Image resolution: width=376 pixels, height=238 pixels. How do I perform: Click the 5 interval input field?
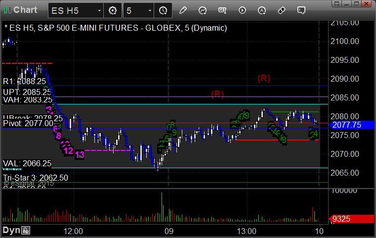[x=135, y=10]
